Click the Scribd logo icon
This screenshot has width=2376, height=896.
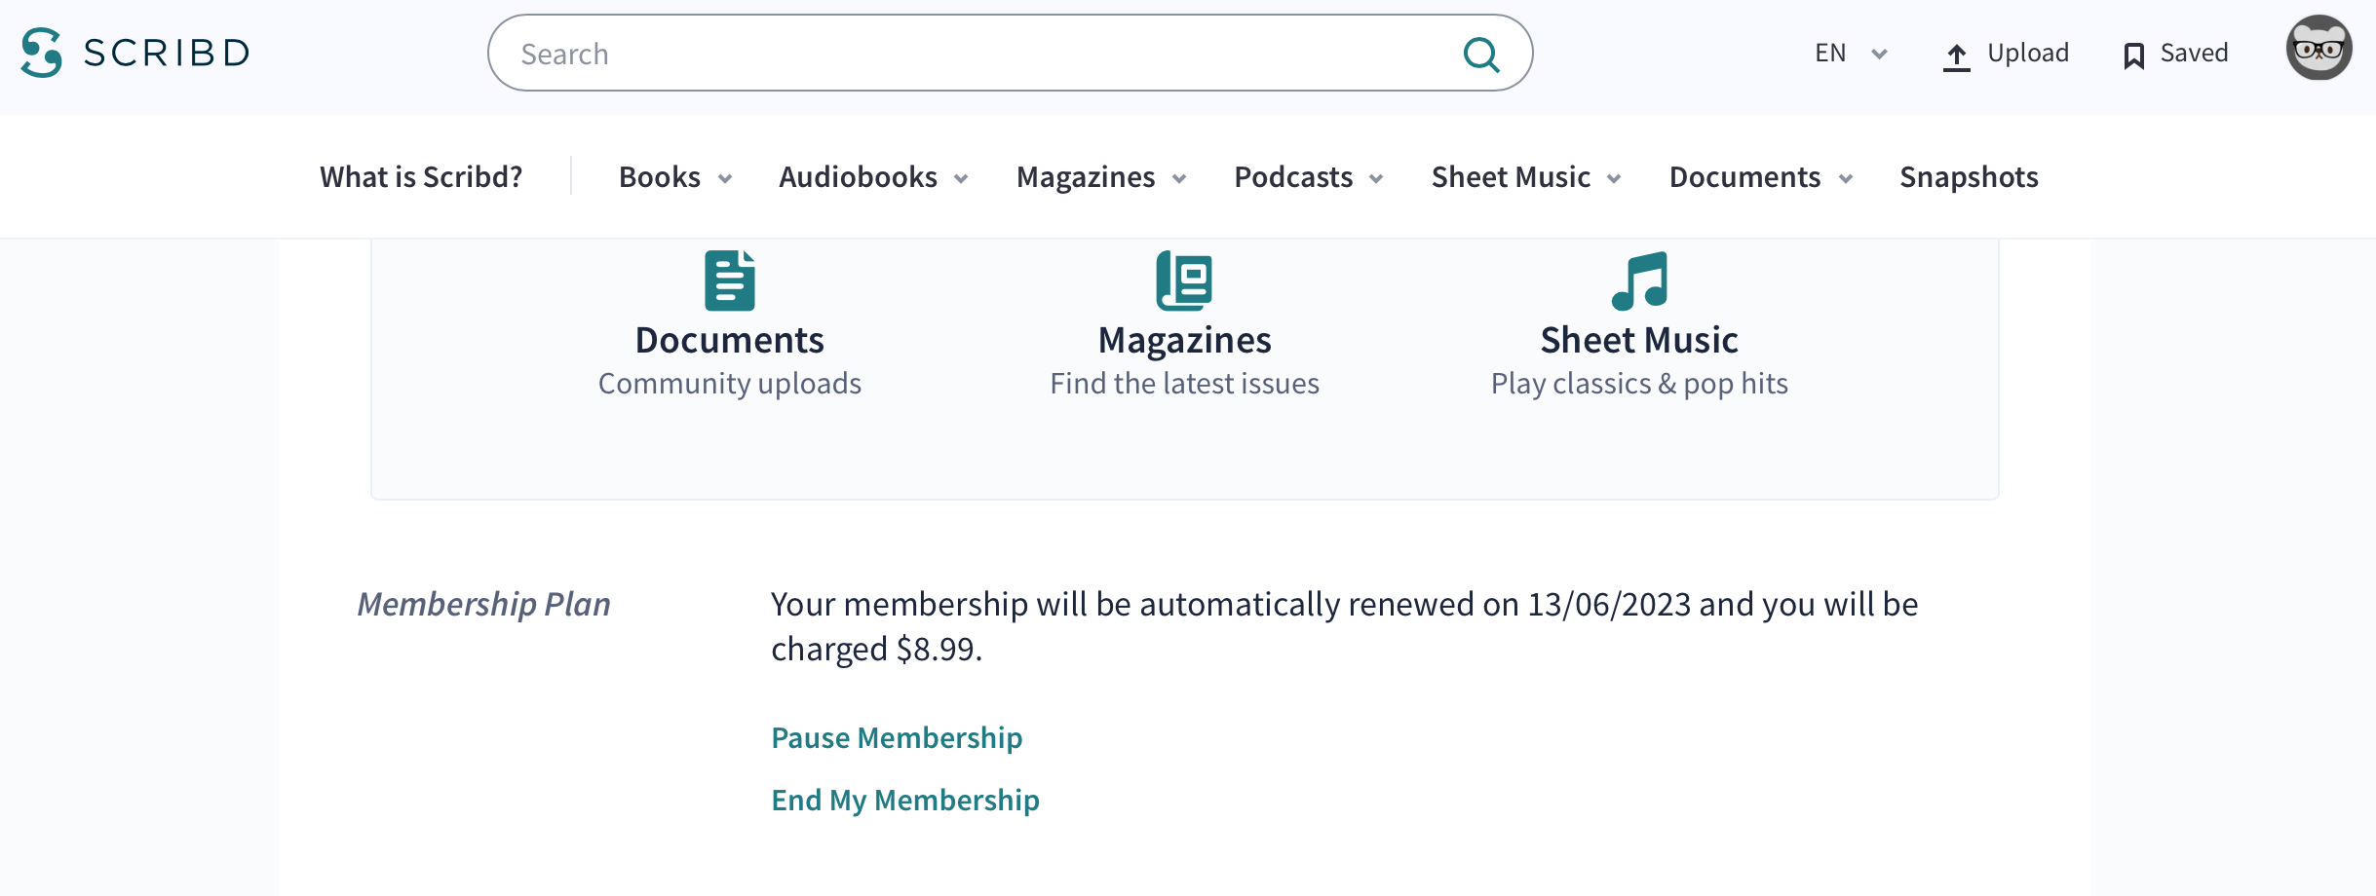coord(42,53)
